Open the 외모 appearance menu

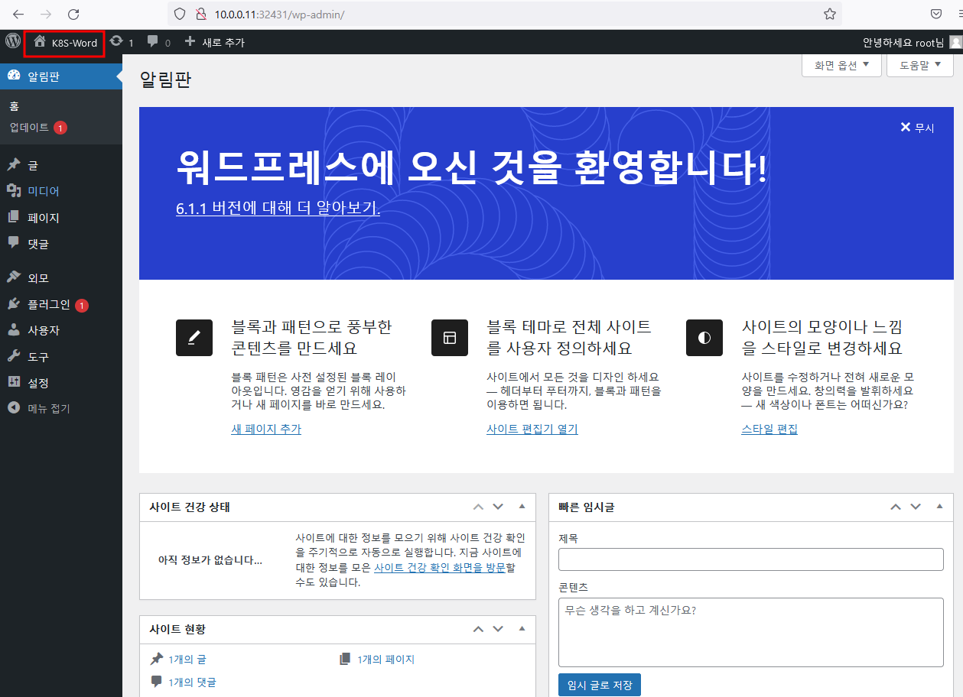point(61,278)
